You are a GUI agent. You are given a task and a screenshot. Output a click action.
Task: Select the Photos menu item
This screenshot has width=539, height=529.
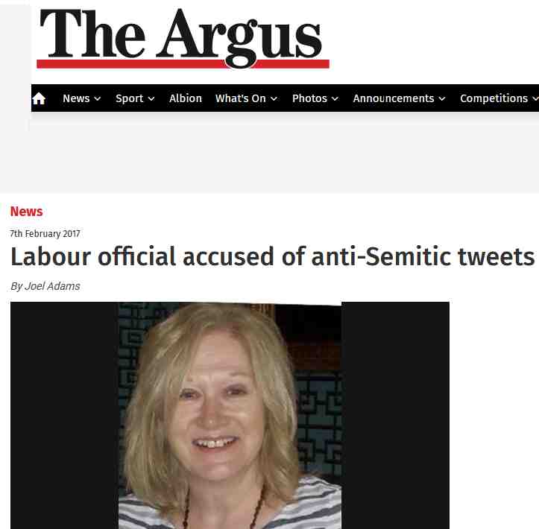(309, 98)
